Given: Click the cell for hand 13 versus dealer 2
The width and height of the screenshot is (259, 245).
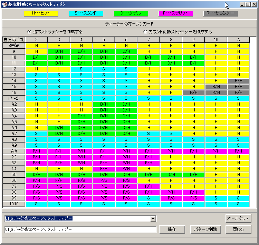Looking at the screenshot, I should (x=36, y=75).
